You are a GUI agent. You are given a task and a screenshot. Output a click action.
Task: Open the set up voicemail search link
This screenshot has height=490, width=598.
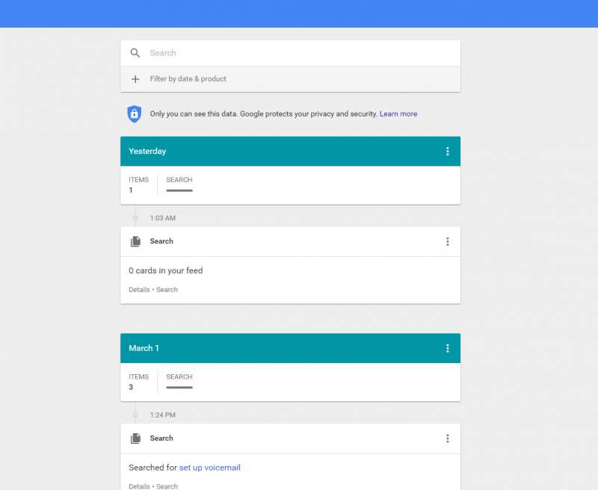(210, 468)
